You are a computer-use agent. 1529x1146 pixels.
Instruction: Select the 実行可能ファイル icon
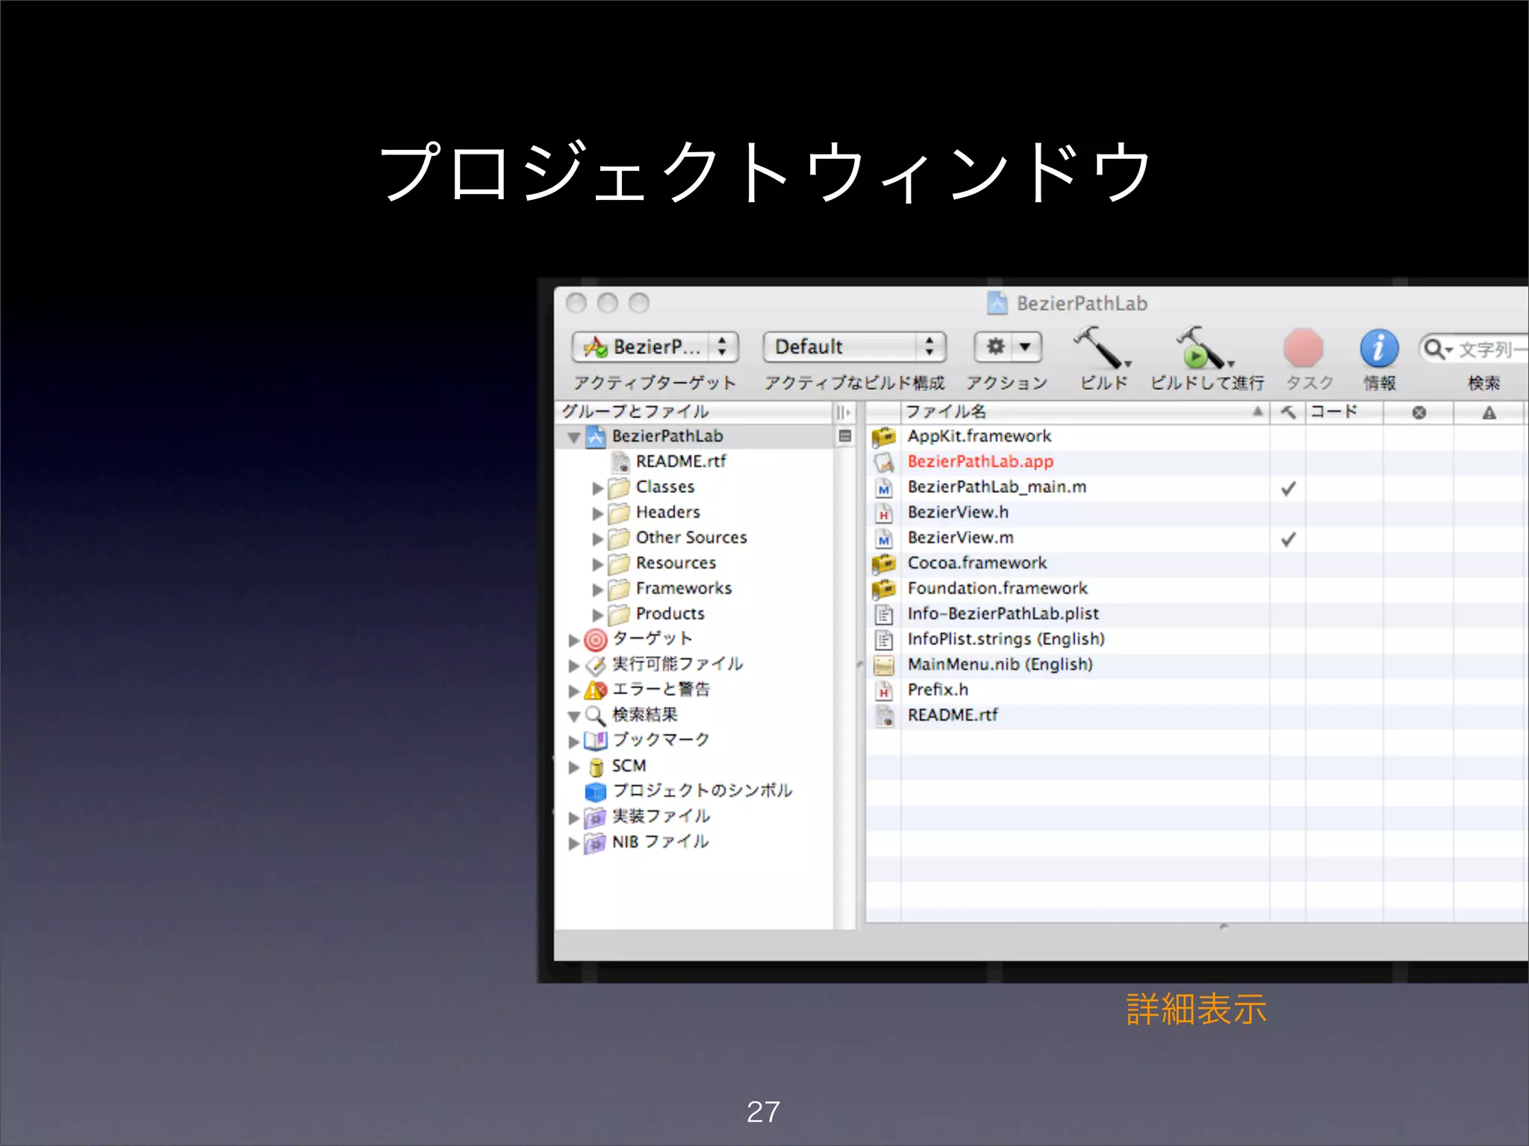coord(595,665)
